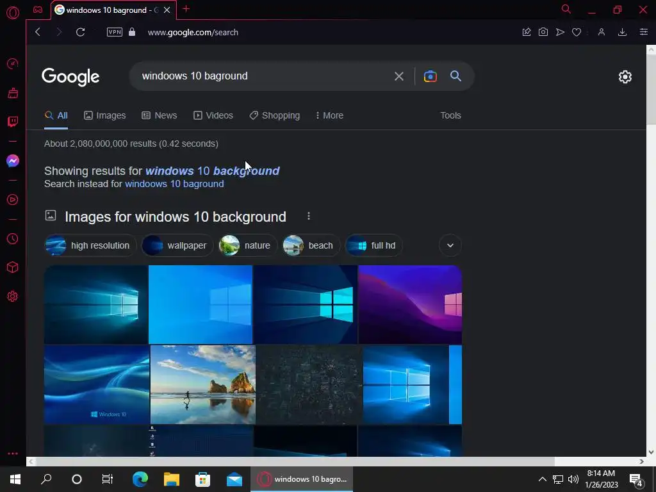656x492 pixels.
Task: Toggle the VPN badge in address bar
Action: tap(115, 32)
